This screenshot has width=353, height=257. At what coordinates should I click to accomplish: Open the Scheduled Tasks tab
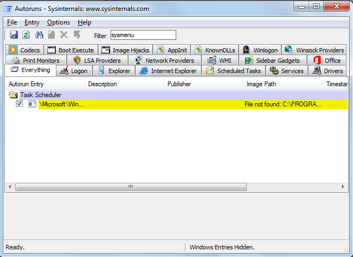pyautogui.click(x=234, y=71)
